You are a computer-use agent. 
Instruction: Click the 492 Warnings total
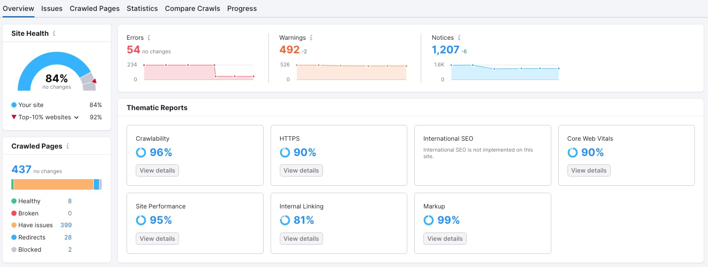click(289, 50)
